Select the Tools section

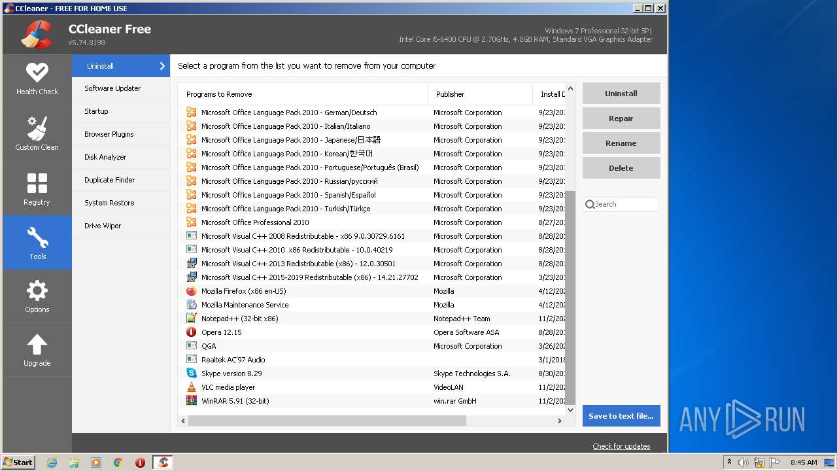[x=37, y=243]
